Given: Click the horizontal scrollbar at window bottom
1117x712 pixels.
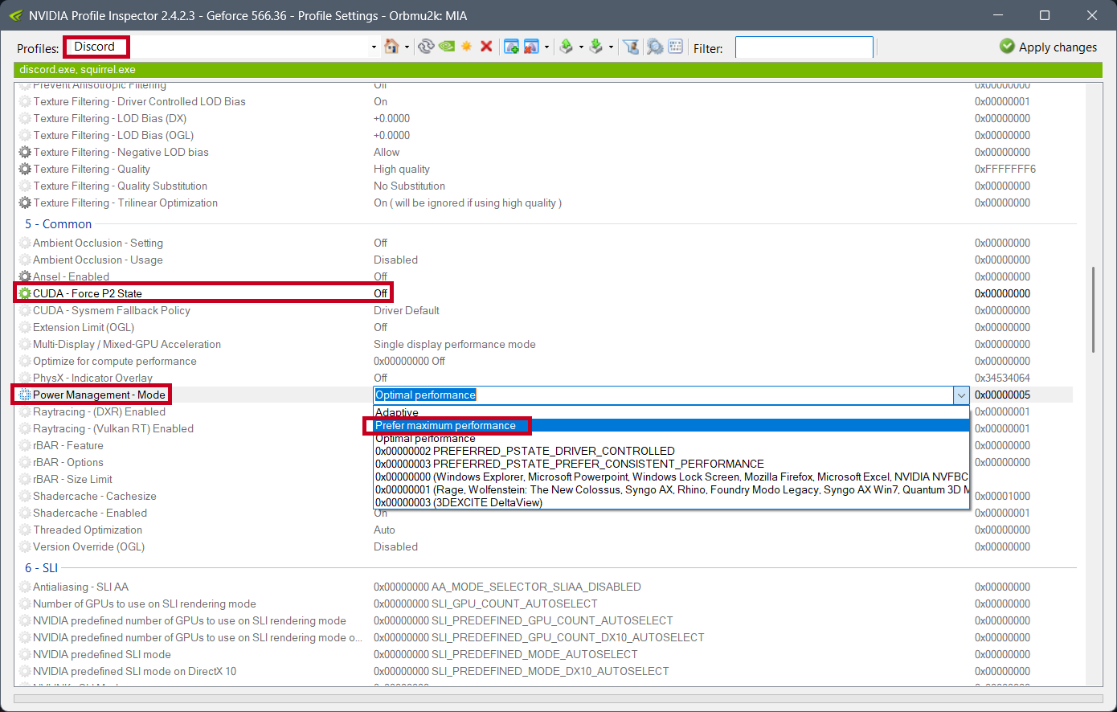Looking at the screenshot, I should click(x=558, y=699).
